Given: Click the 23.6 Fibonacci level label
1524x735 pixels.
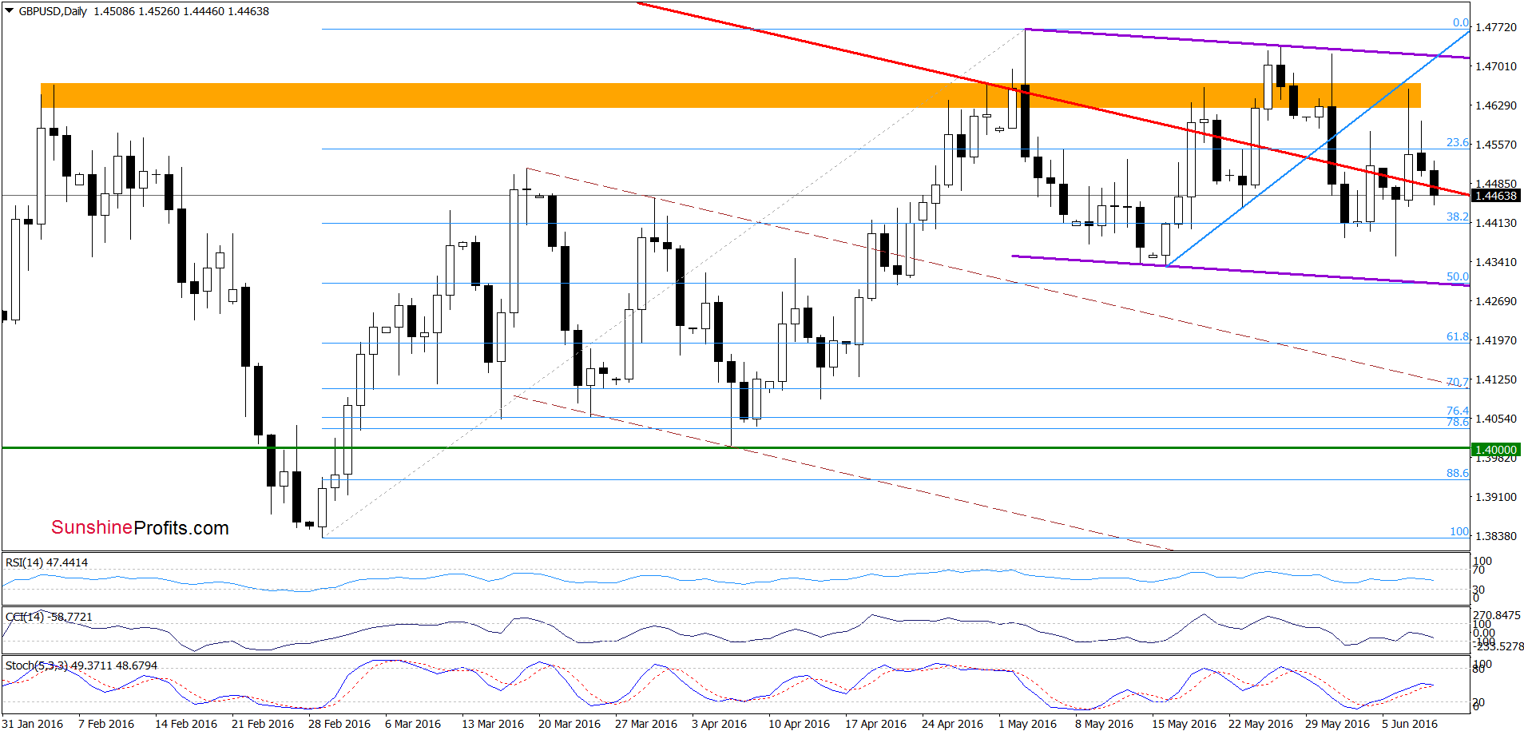Looking at the screenshot, I should pos(1458,142).
